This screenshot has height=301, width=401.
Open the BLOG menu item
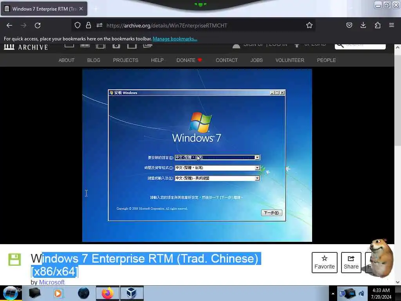click(94, 60)
